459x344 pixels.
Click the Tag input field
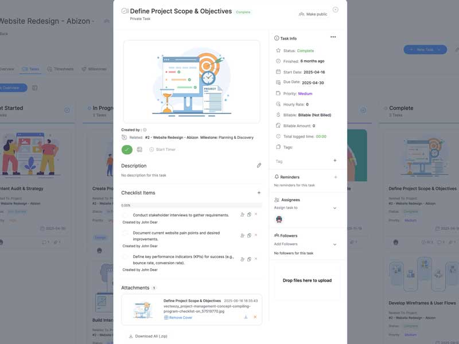(x=303, y=162)
